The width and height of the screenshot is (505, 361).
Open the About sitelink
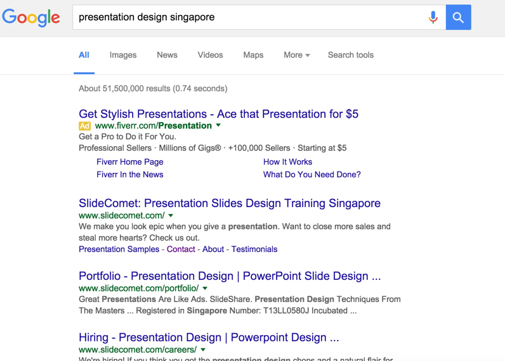213,249
